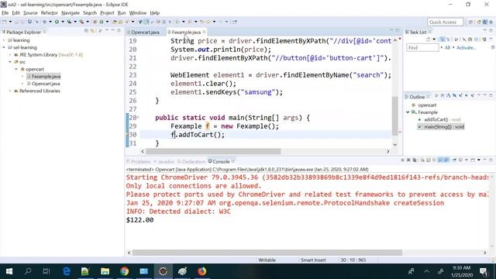Screen dimensions: 496x279
Task: Open the Windows notification center
Action: pos(483,271)
